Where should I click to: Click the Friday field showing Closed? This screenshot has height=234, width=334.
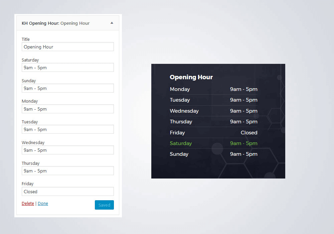pyautogui.click(x=67, y=191)
